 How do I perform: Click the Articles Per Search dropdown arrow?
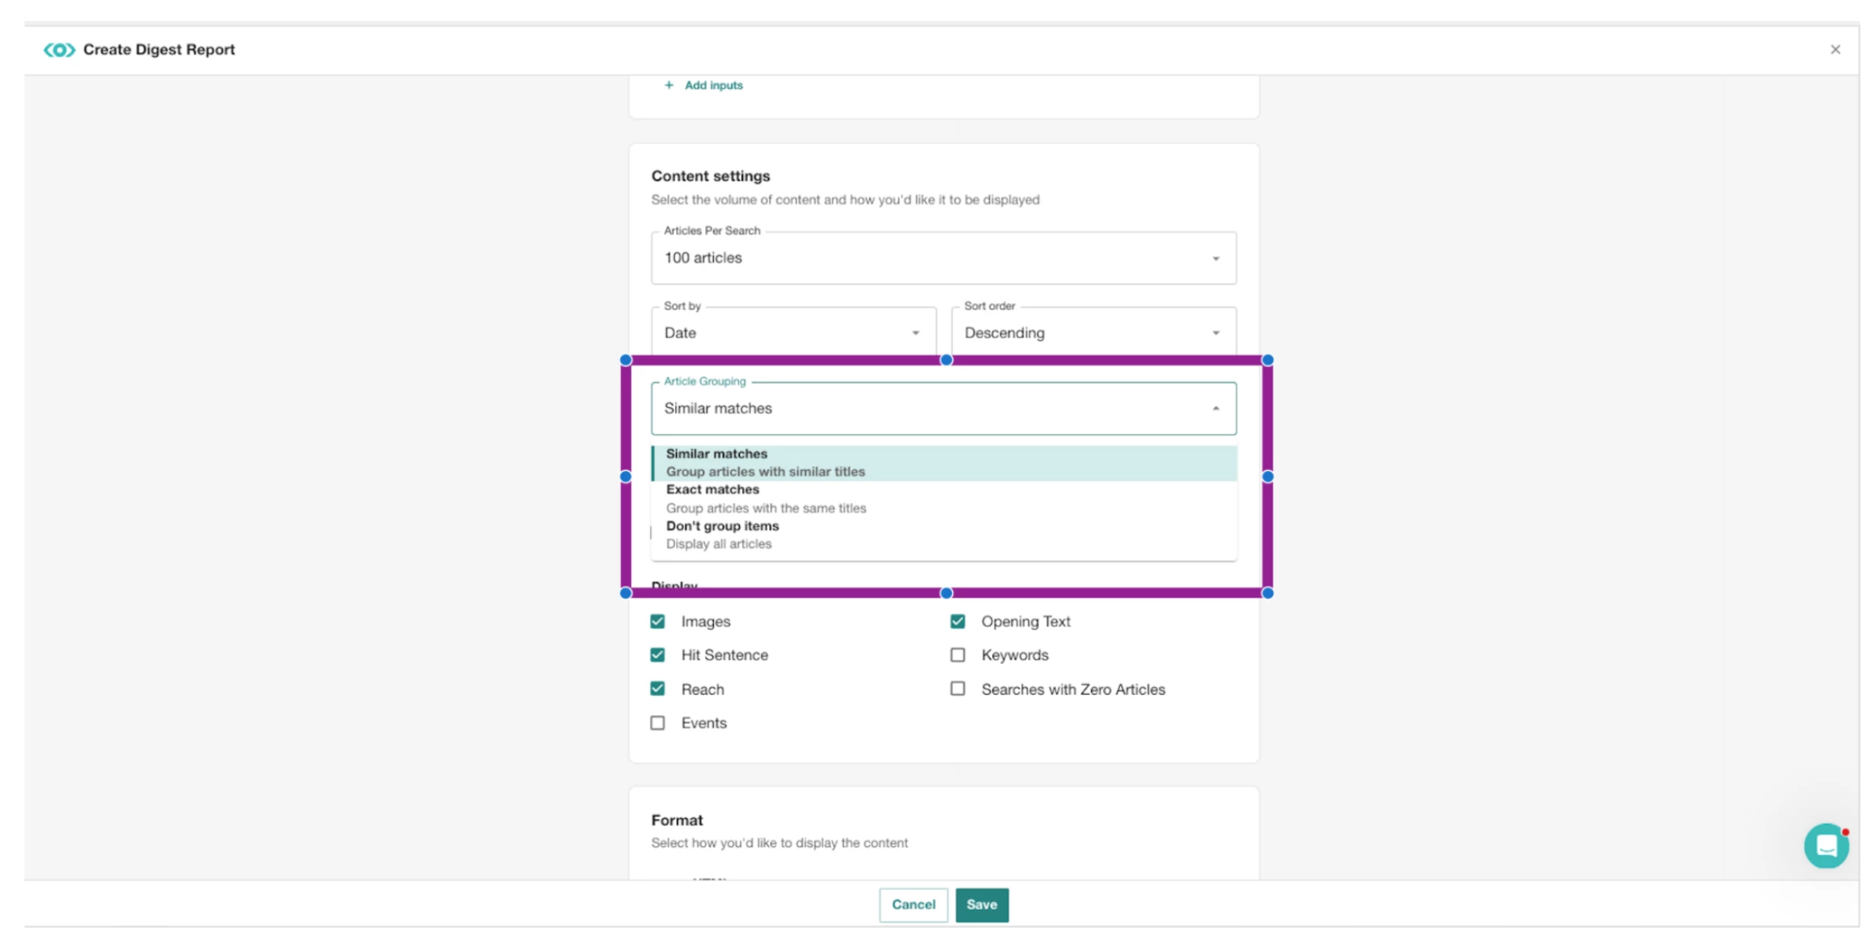click(1215, 258)
